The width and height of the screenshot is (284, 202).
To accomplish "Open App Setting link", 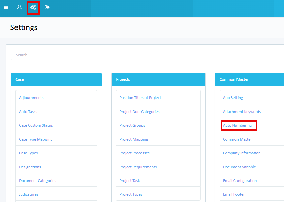I will coord(233,98).
